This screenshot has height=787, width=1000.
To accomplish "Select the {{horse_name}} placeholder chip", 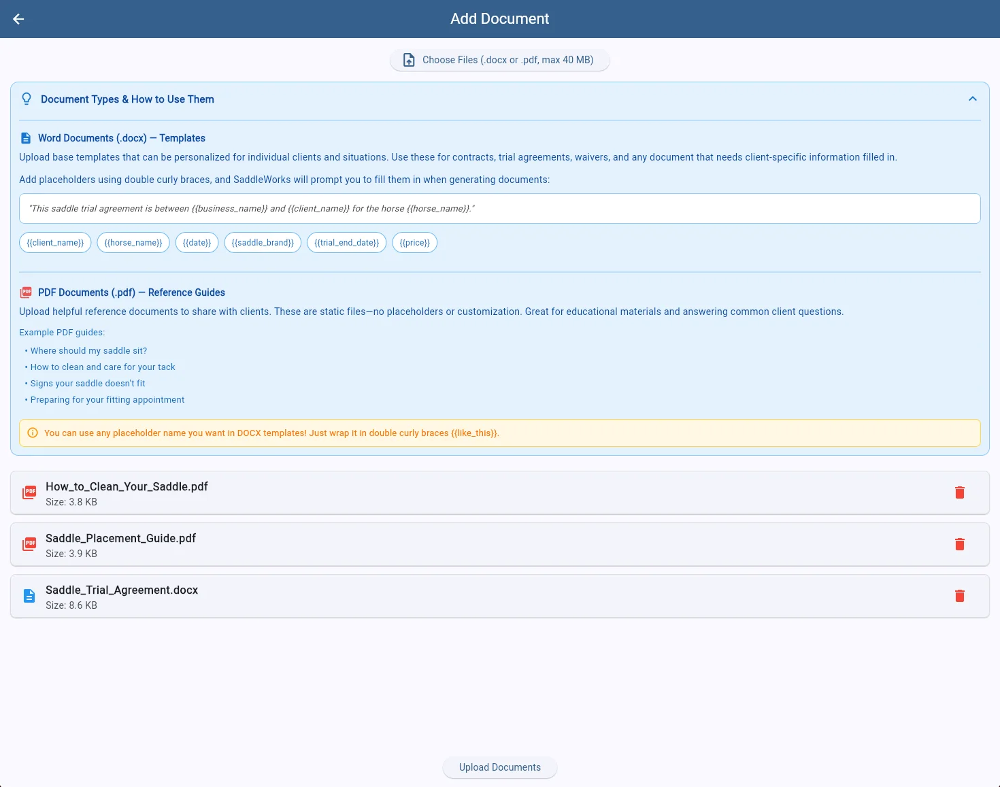I will 133,242.
